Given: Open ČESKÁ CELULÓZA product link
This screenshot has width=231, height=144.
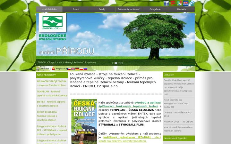Looking at the screenshot, I should tap(47, 116).
